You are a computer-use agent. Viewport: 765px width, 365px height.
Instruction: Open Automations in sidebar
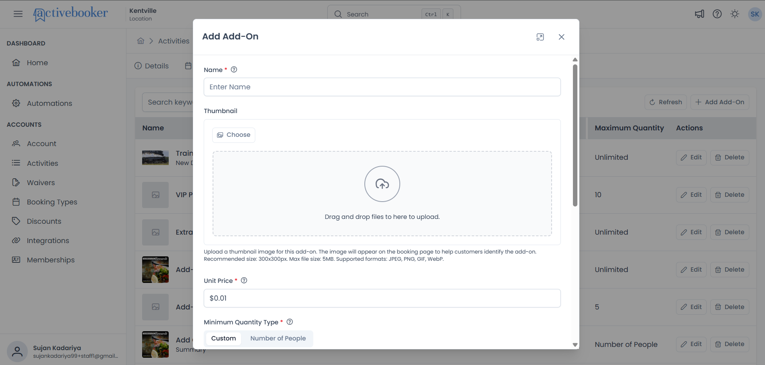click(49, 103)
